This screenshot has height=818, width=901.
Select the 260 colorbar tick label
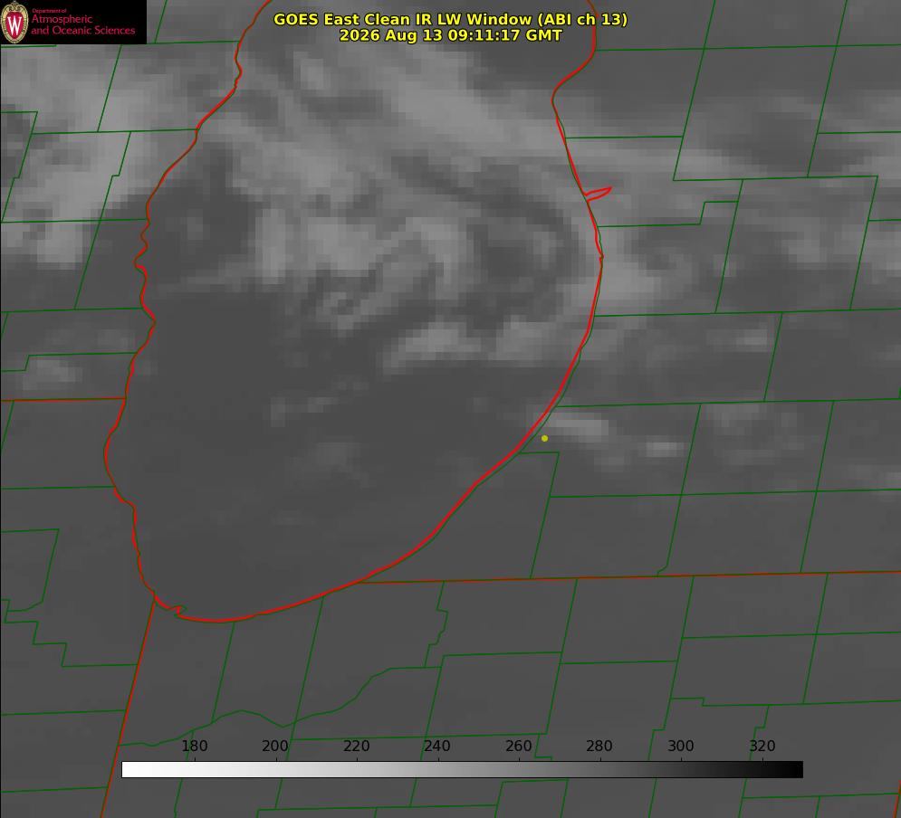[x=518, y=746]
